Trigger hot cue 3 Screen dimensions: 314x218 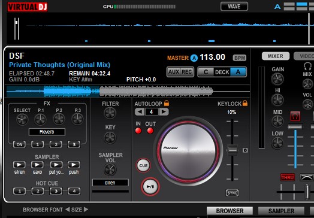56,191
